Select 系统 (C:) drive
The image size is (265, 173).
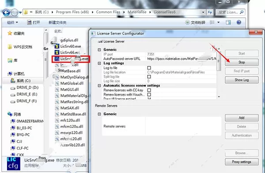pyautogui.click(x=20, y=81)
